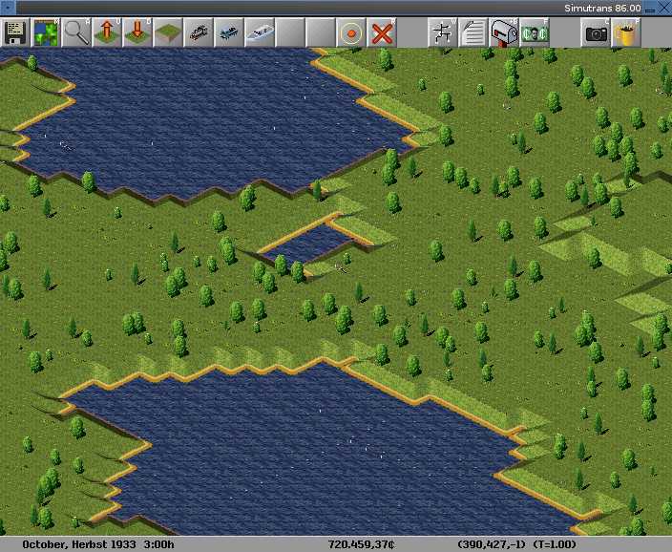Open the mailbox messages window

503,32
